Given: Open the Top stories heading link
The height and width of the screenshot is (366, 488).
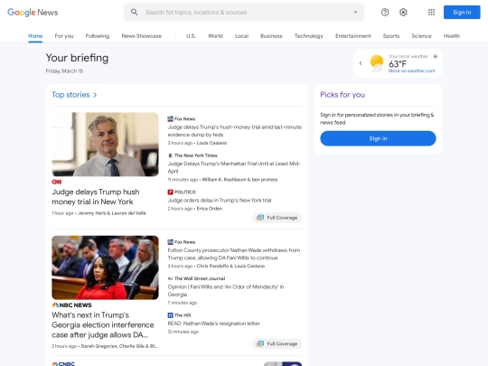Looking at the screenshot, I should pos(70,95).
